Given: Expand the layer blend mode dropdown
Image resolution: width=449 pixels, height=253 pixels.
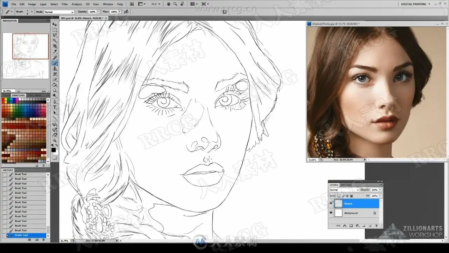Looking at the screenshot, I should pos(344,190).
